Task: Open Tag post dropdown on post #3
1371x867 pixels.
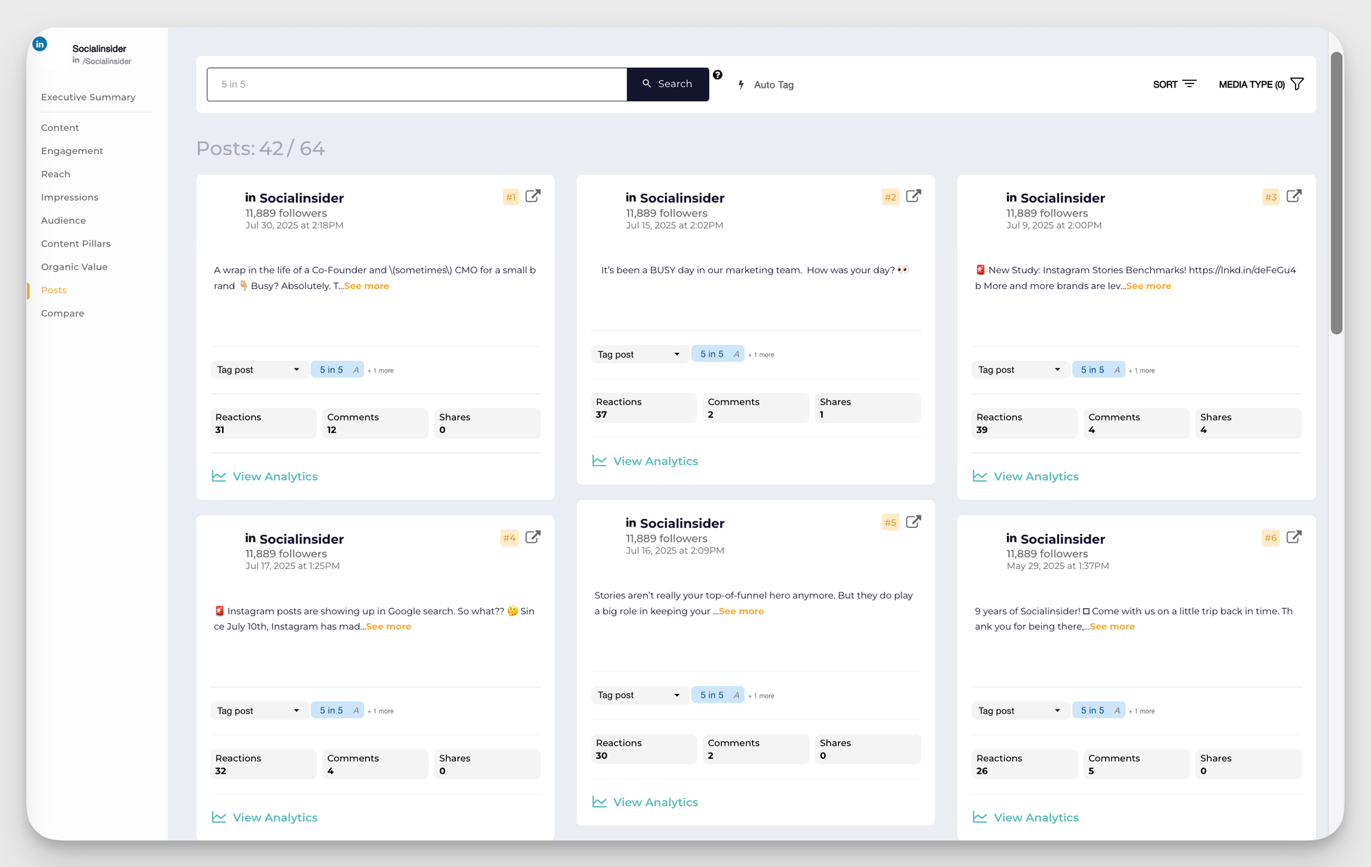Action: coord(1019,370)
